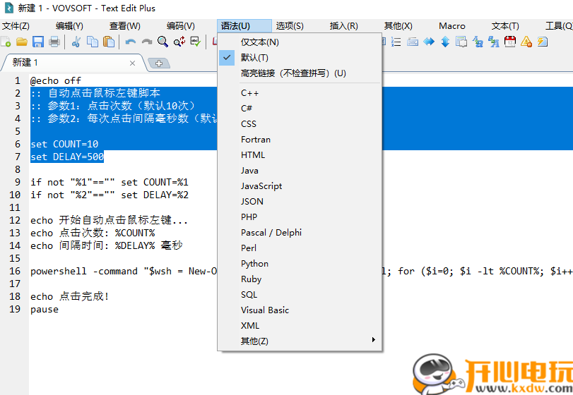Choose 高亮链接（不检查拼写）(U) option
Viewport: 573px width, 395px height.
point(300,73)
